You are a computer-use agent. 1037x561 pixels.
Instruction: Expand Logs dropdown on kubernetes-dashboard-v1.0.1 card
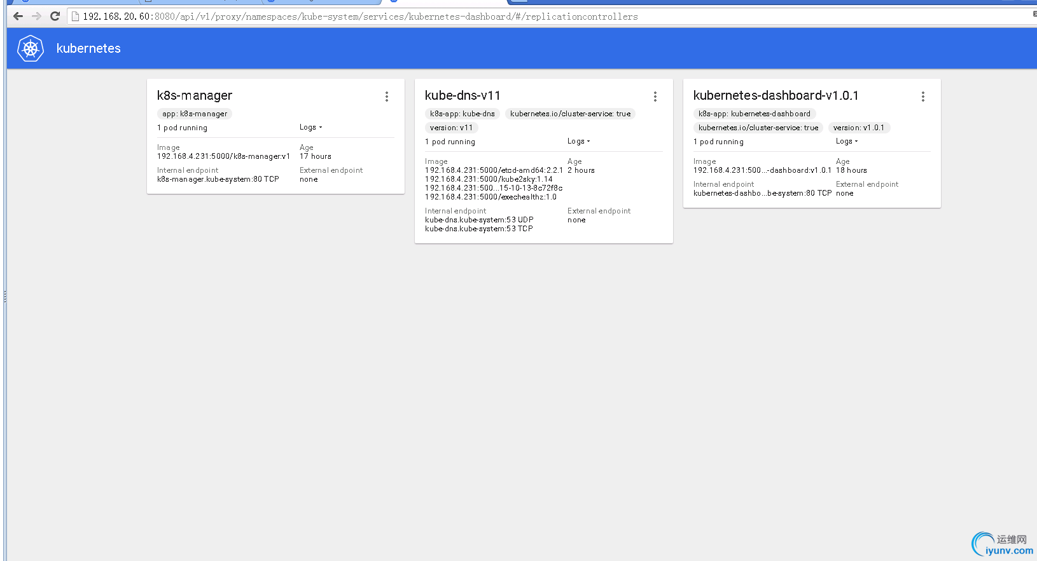point(847,141)
